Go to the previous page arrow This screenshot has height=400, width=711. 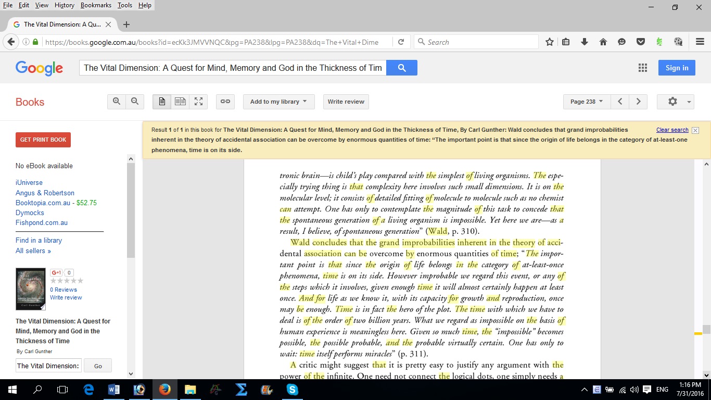coord(620,102)
